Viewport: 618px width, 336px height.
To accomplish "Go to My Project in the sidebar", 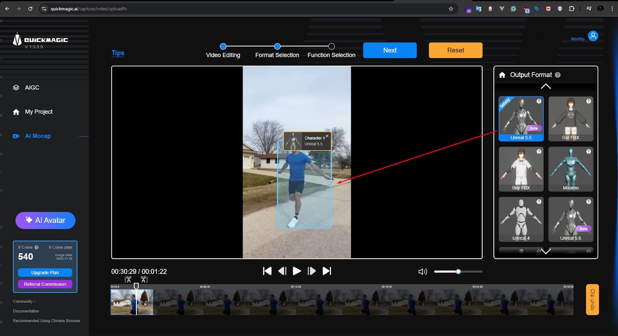I will [x=33, y=112].
